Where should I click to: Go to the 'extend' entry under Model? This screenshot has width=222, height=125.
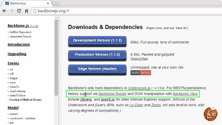click(x=14, y=114)
